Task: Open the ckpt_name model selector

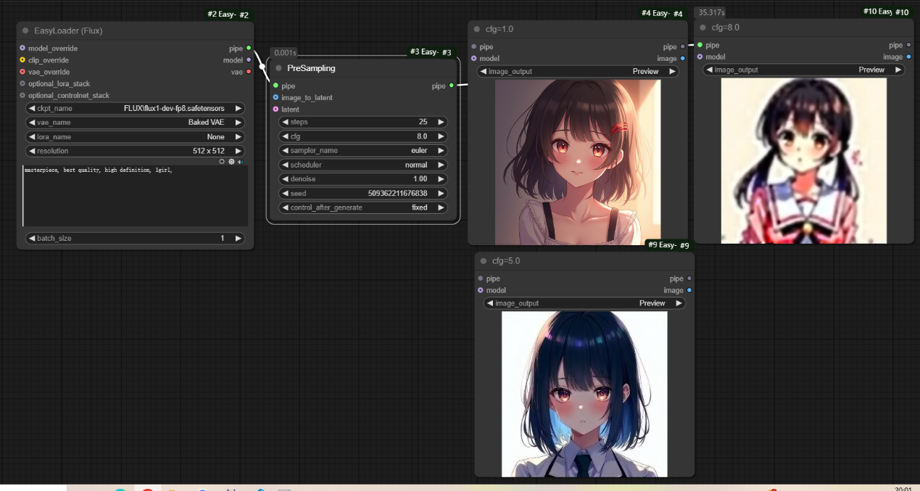Action: pos(135,109)
